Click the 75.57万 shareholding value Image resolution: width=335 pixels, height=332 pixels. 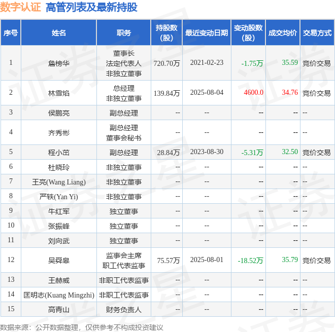tap(169, 261)
